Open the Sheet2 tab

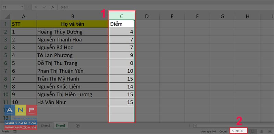46,125
